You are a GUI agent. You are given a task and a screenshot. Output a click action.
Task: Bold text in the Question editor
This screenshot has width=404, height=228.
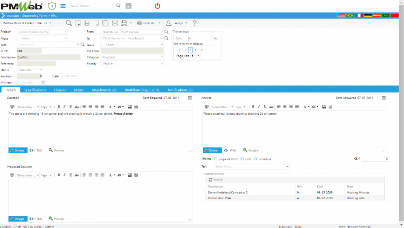59,107
